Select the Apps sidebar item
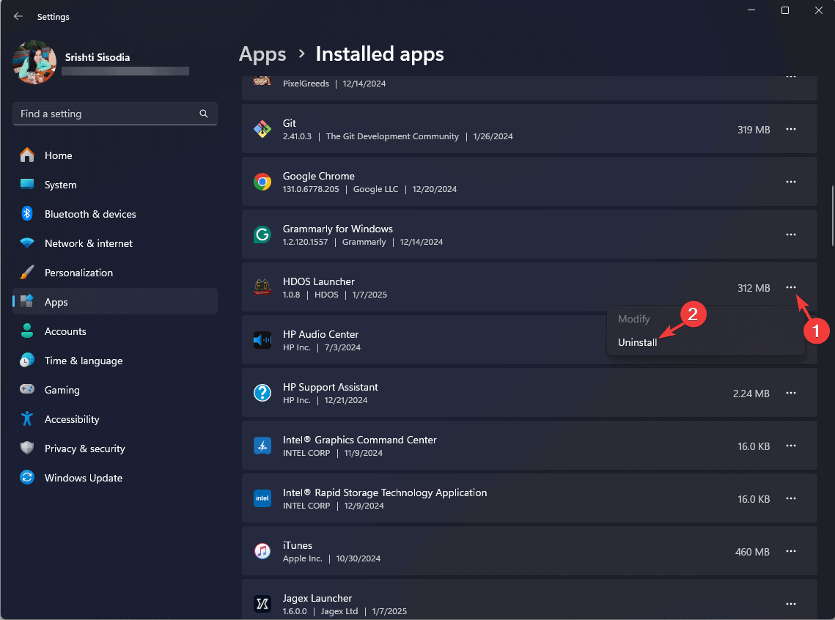The width and height of the screenshot is (835, 620). (115, 302)
